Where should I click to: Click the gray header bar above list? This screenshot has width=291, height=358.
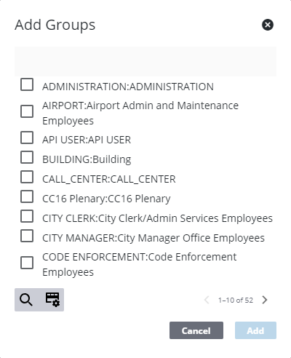point(145,61)
